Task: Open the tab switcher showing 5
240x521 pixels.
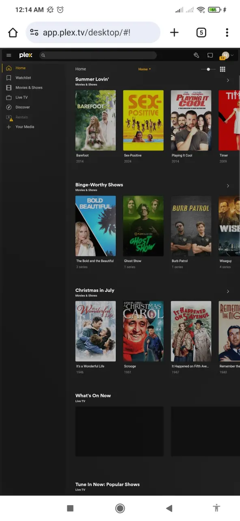Action: pos(201,33)
